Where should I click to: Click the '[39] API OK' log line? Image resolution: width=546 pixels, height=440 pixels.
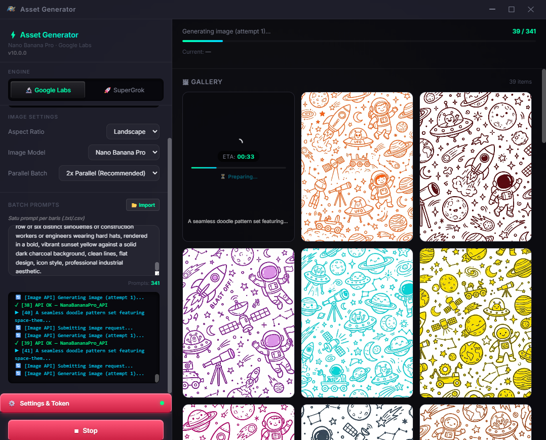(61, 343)
